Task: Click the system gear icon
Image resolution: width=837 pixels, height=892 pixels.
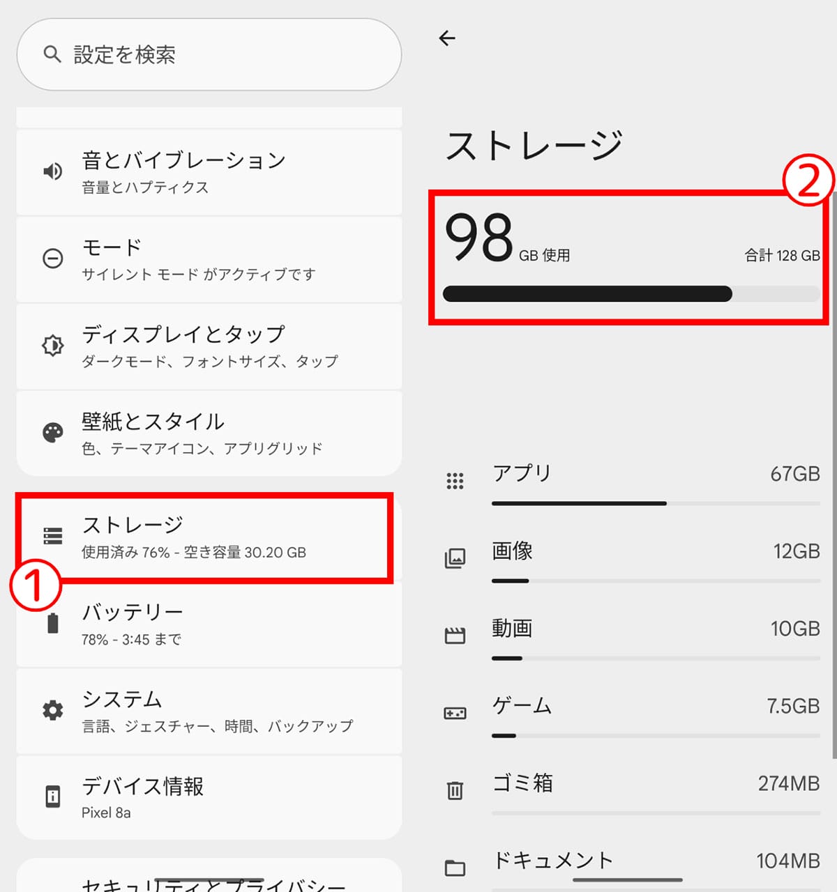Action: [x=53, y=710]
